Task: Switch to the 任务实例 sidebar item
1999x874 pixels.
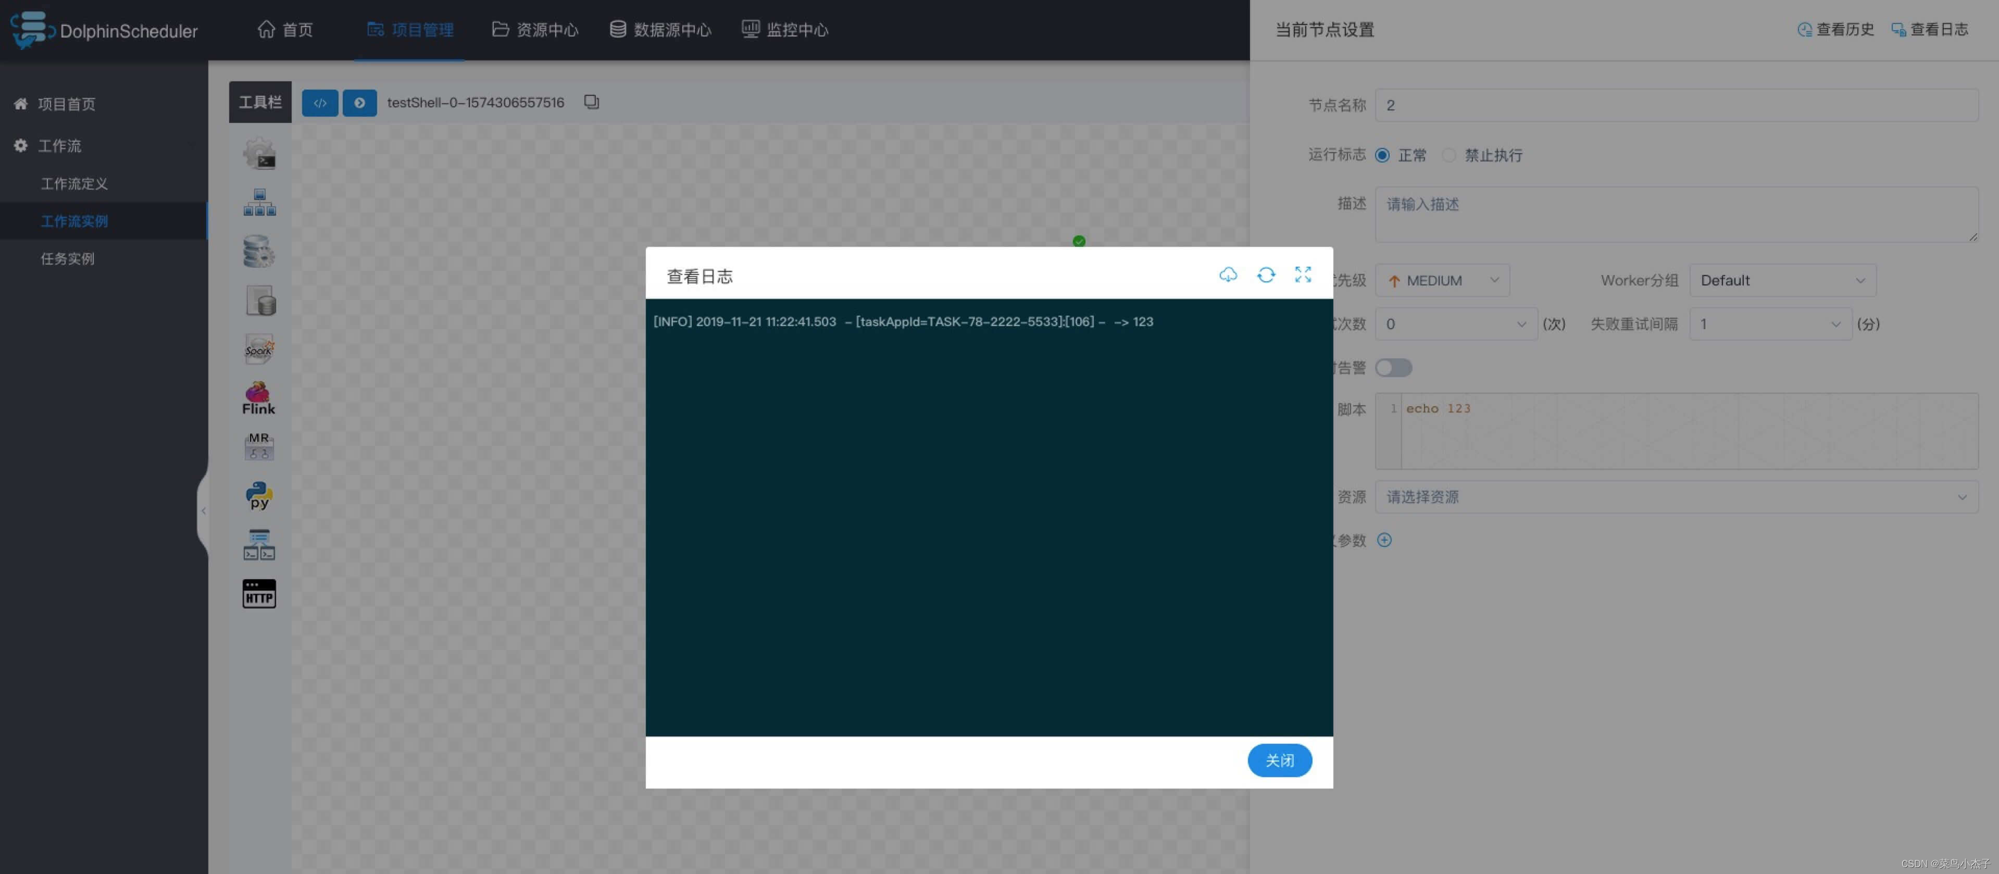Action: pos(68,258)
